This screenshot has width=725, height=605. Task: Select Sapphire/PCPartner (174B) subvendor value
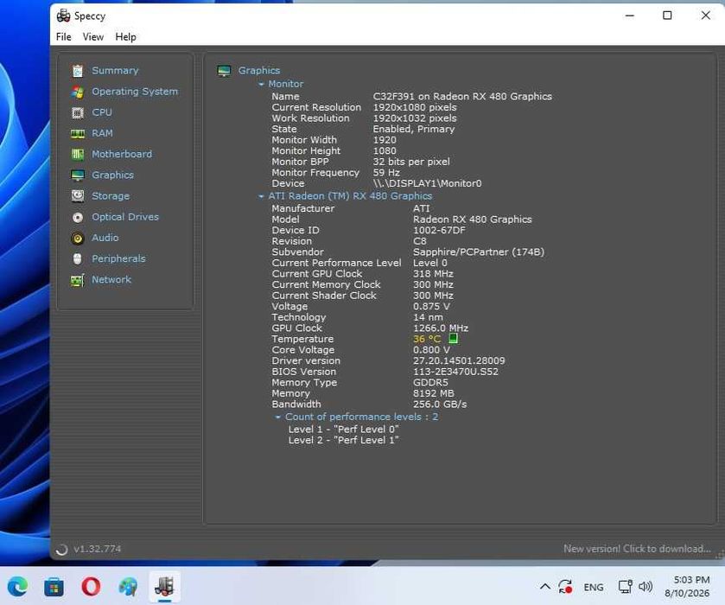[x=478, y=252]
